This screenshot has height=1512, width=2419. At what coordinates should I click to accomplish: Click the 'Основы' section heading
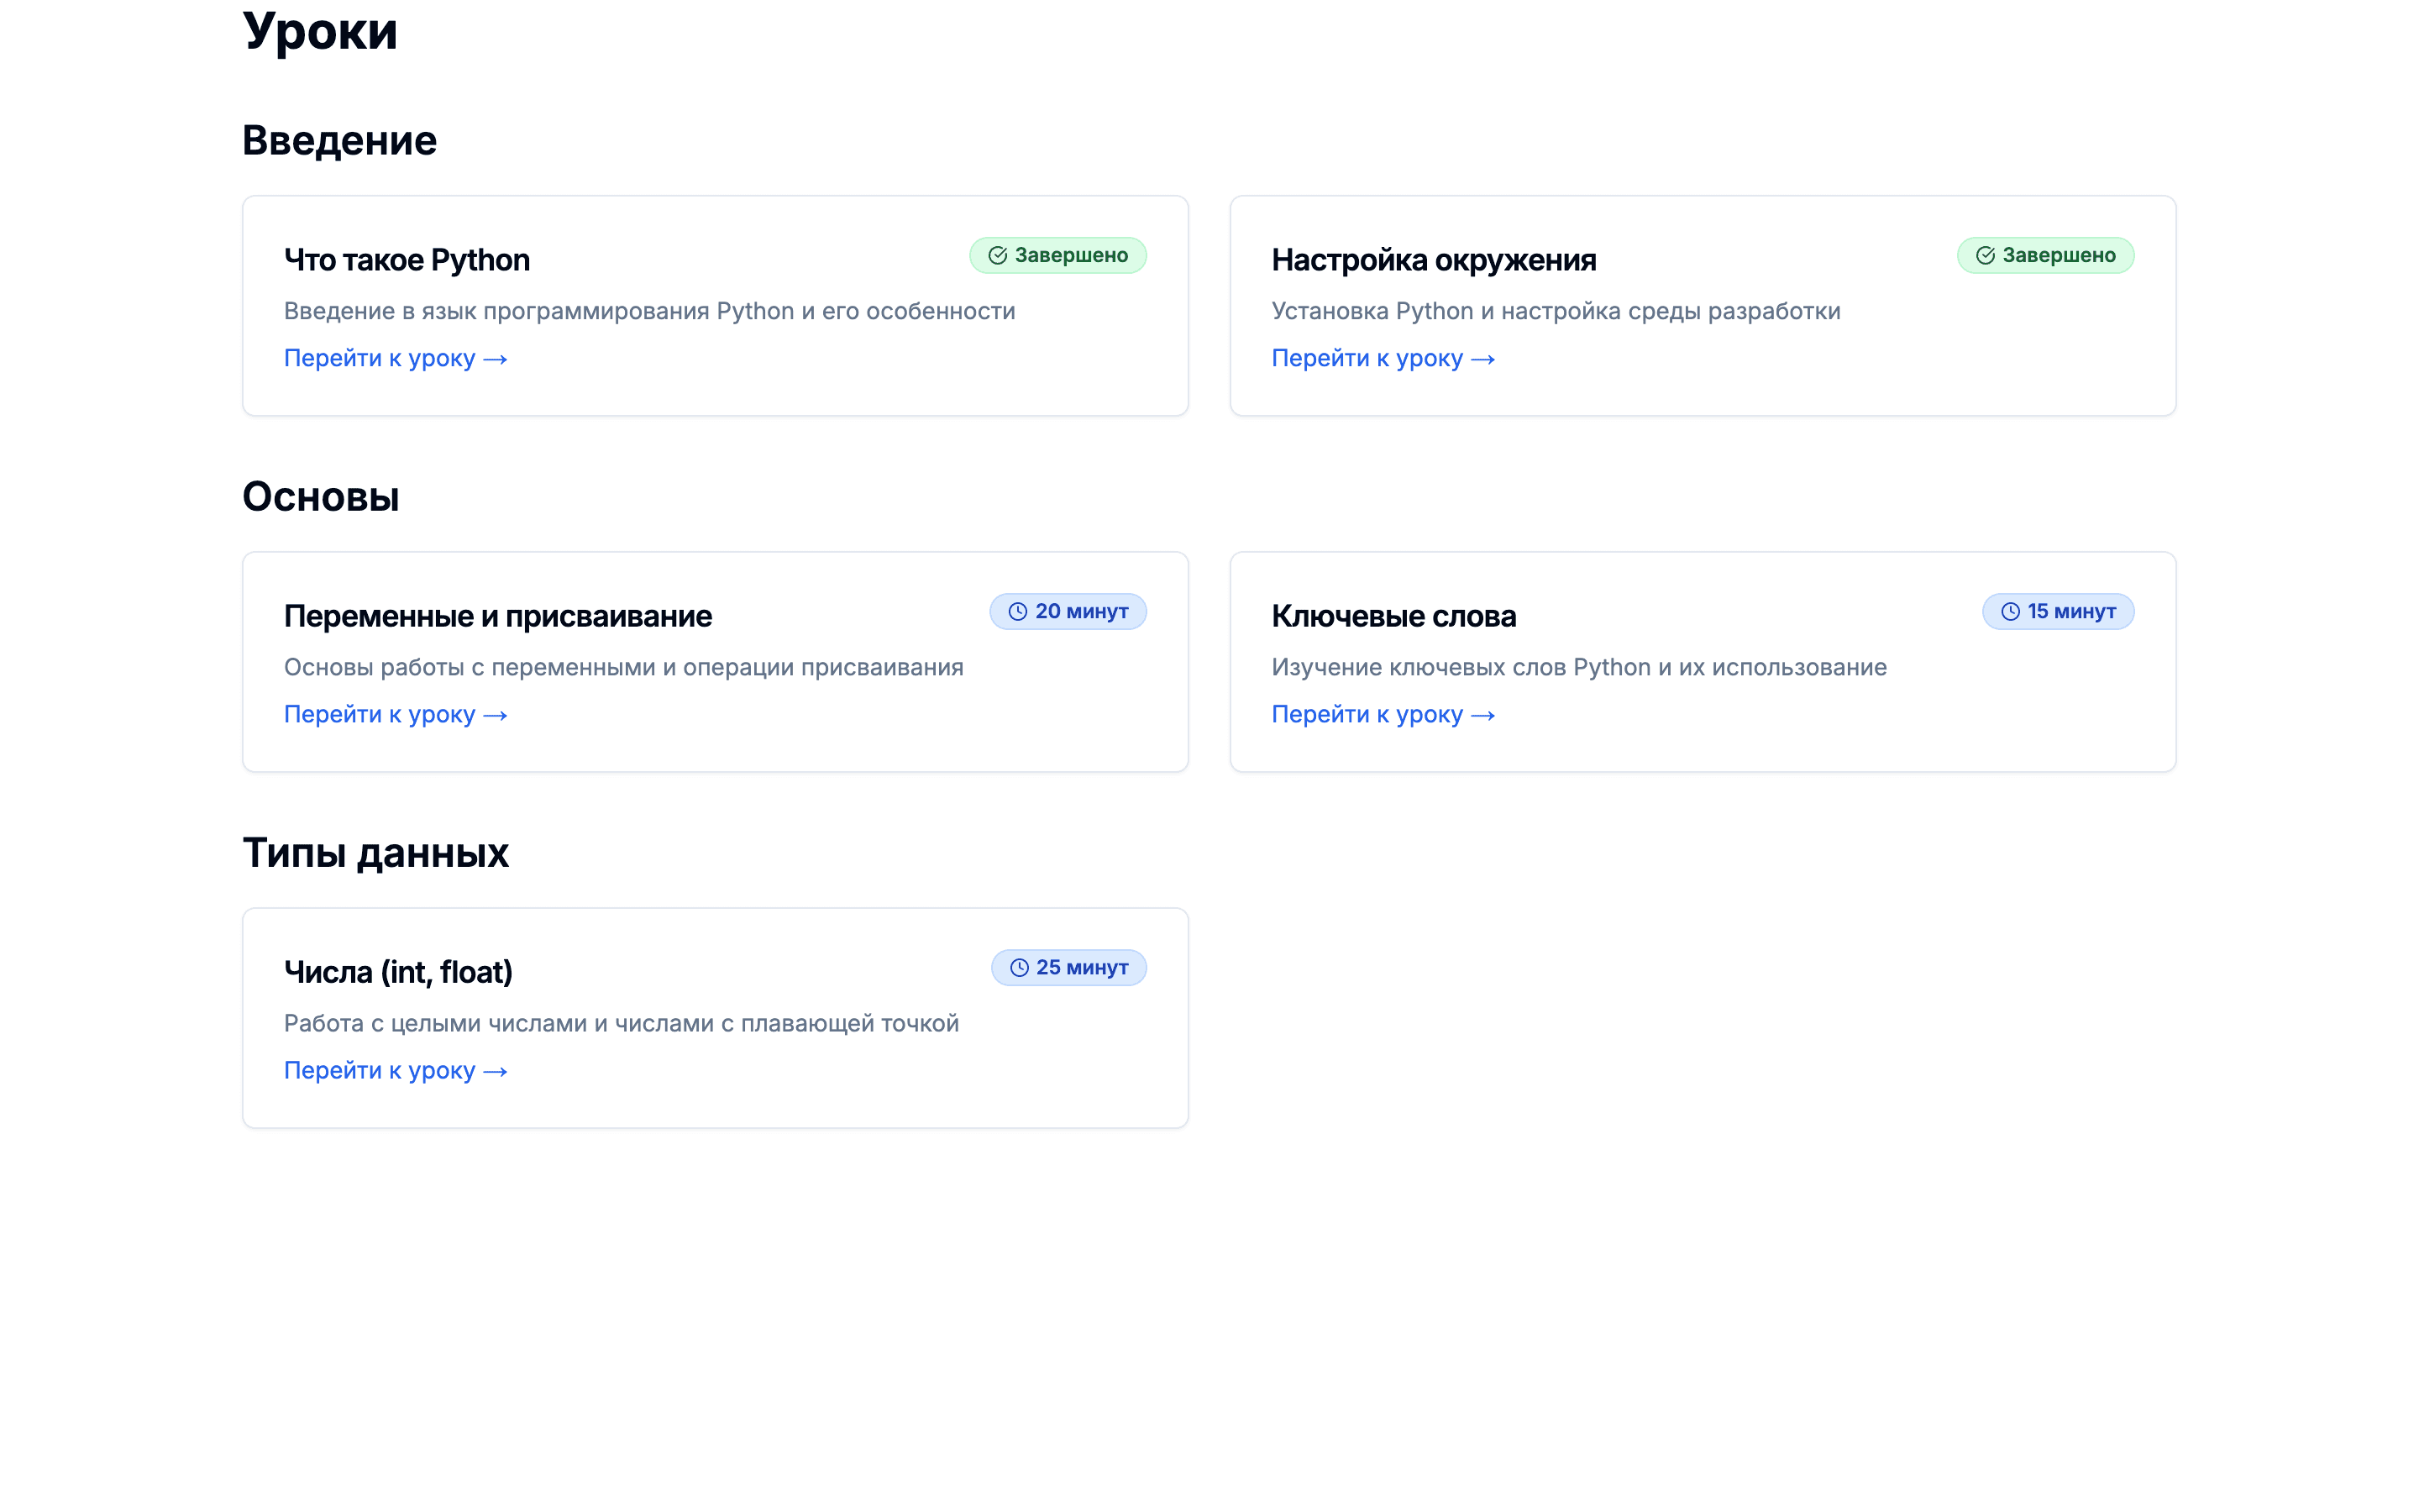click(321, 496)
